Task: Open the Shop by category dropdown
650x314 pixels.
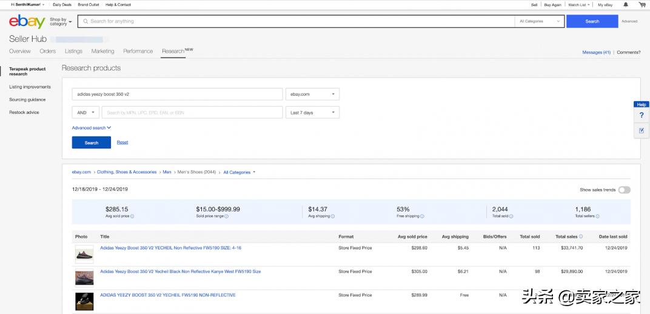Action: coord(61,22)
